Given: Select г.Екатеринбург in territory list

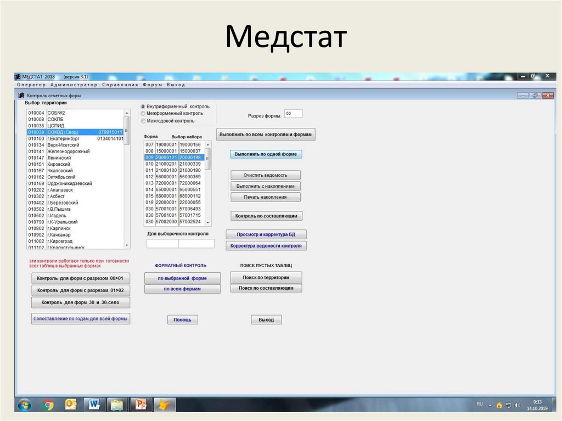Looking at the screenshot, I should point(64,139).
